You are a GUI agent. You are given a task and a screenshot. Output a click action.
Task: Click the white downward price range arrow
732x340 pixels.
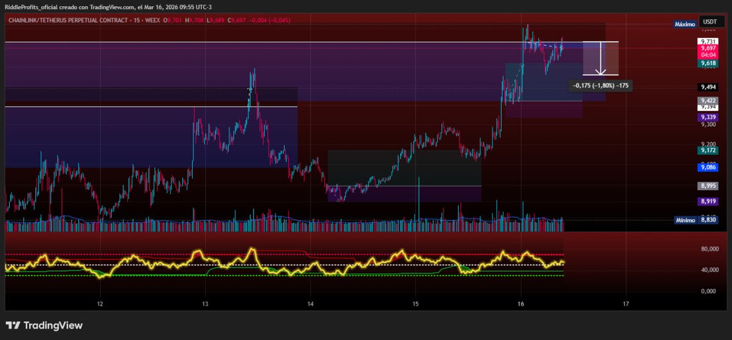click(601, 58)
